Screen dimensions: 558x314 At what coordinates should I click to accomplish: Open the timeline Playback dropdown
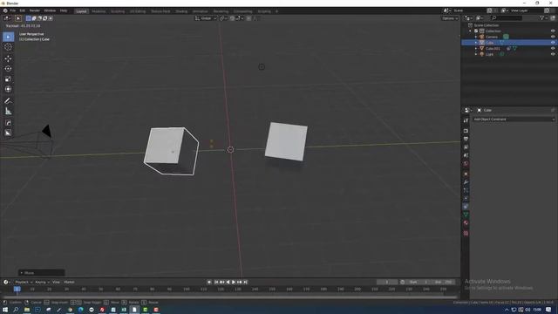tap(24, 282)
